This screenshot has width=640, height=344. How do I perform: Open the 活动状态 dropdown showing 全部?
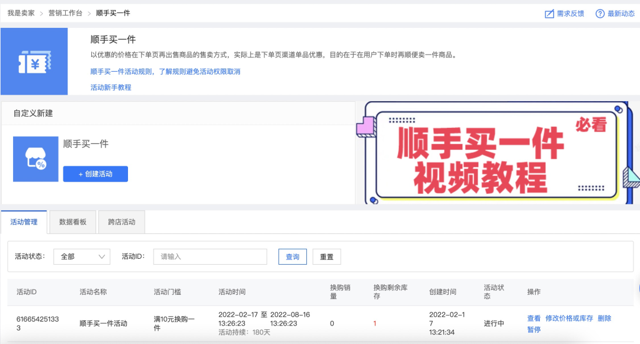81,256
